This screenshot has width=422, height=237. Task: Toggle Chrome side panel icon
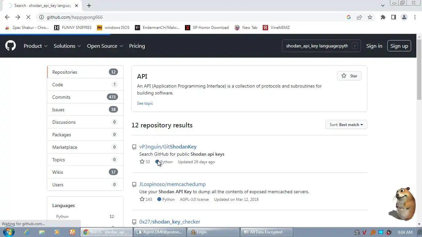pos(394,17)
